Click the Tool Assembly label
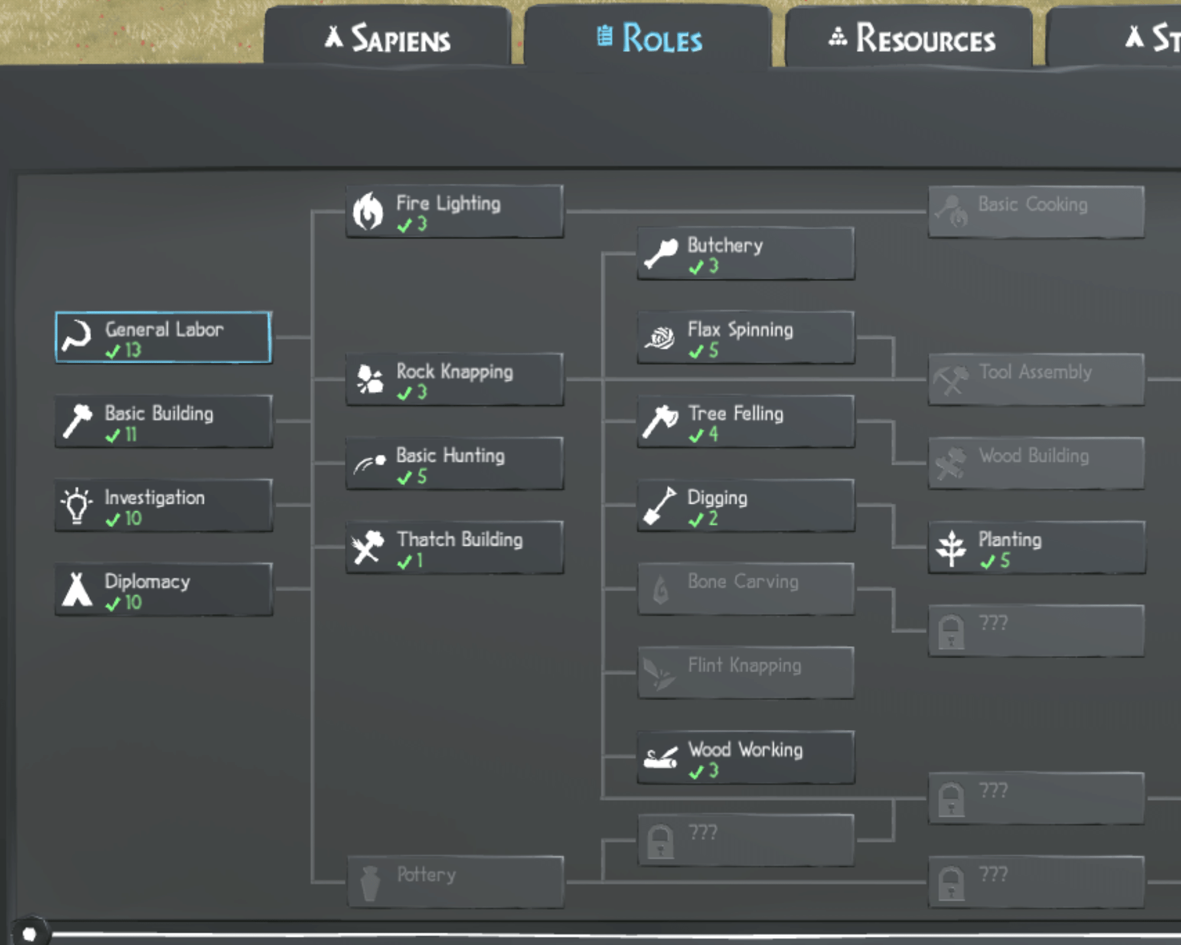This screenshot has width=1181, height=945. [x=1035, y=372]
